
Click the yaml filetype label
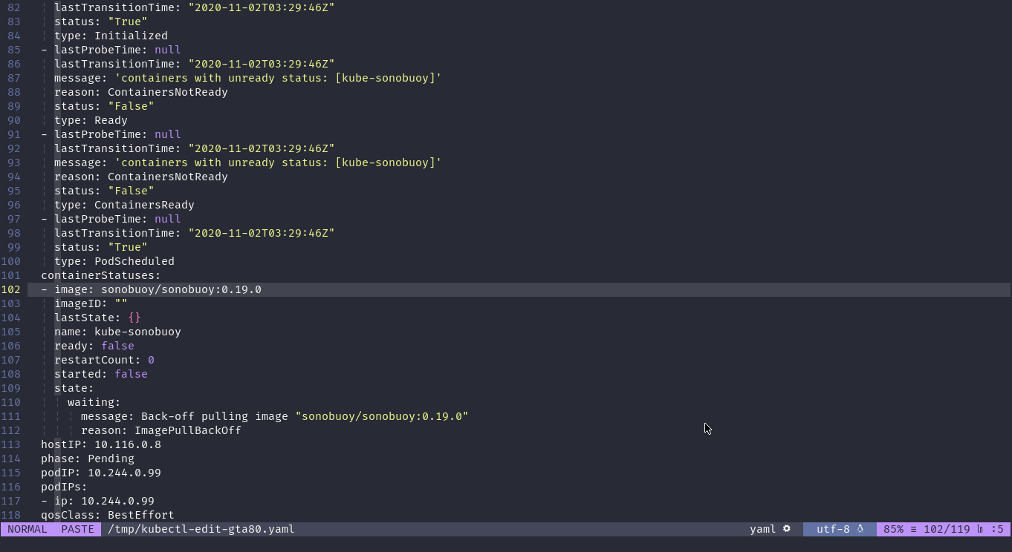pos(762,529)
